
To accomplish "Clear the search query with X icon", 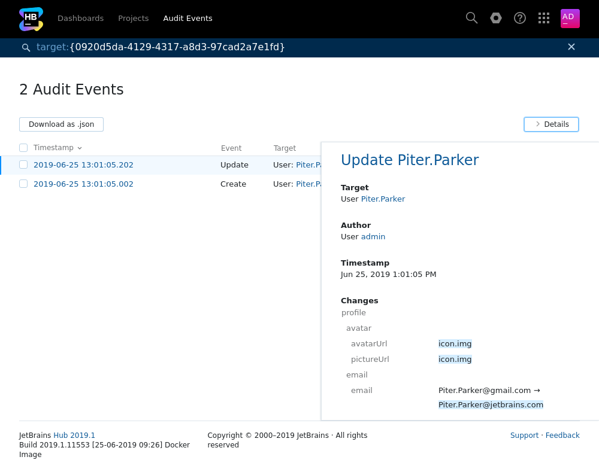I will [x=571, y=47].
